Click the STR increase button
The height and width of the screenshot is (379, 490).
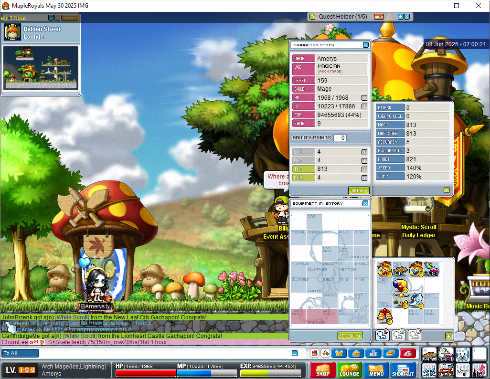coord(364,152)
